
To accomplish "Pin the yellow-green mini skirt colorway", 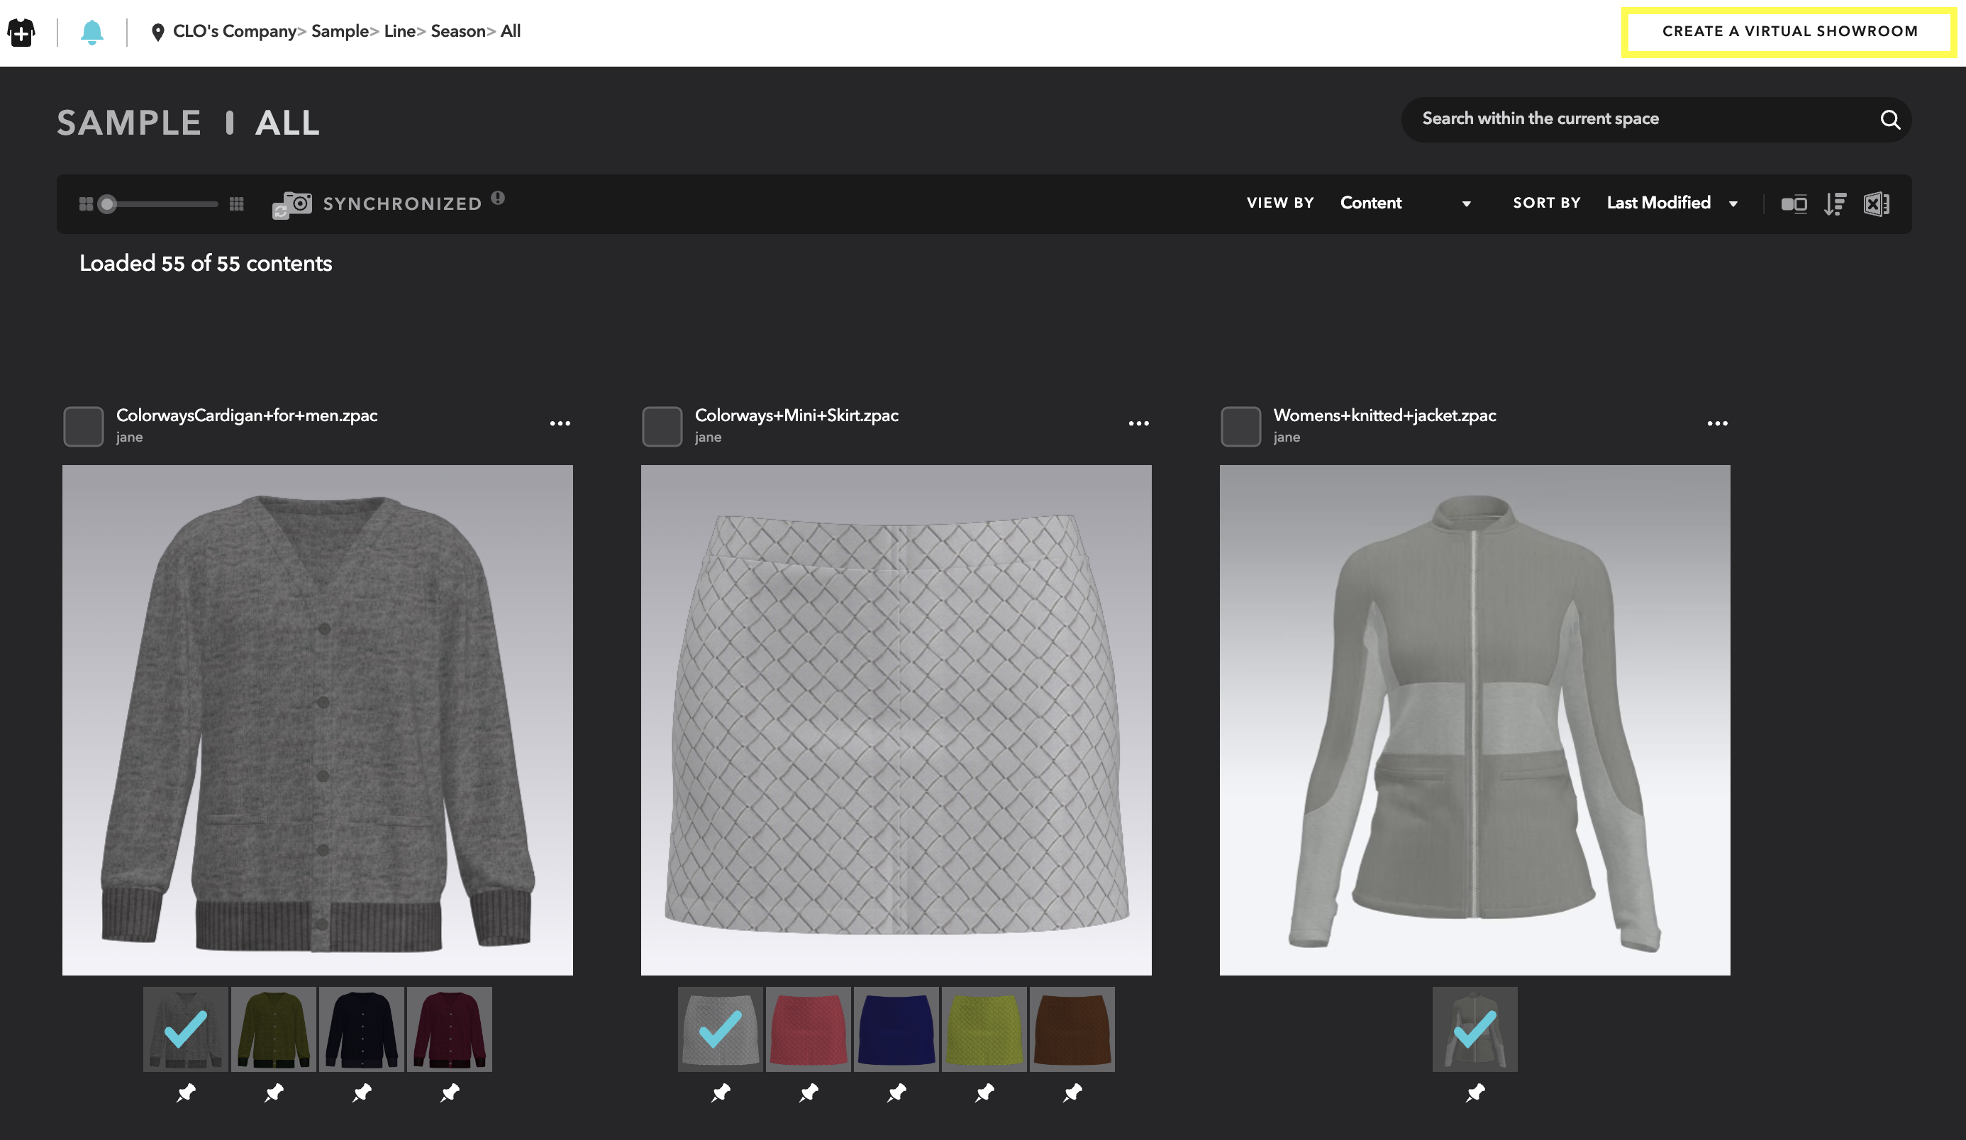I will pyautogui.click(x=984, y=1092).
